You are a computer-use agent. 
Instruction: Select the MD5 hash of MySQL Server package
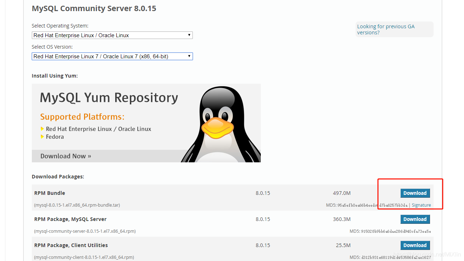click(x=396, y=231)
